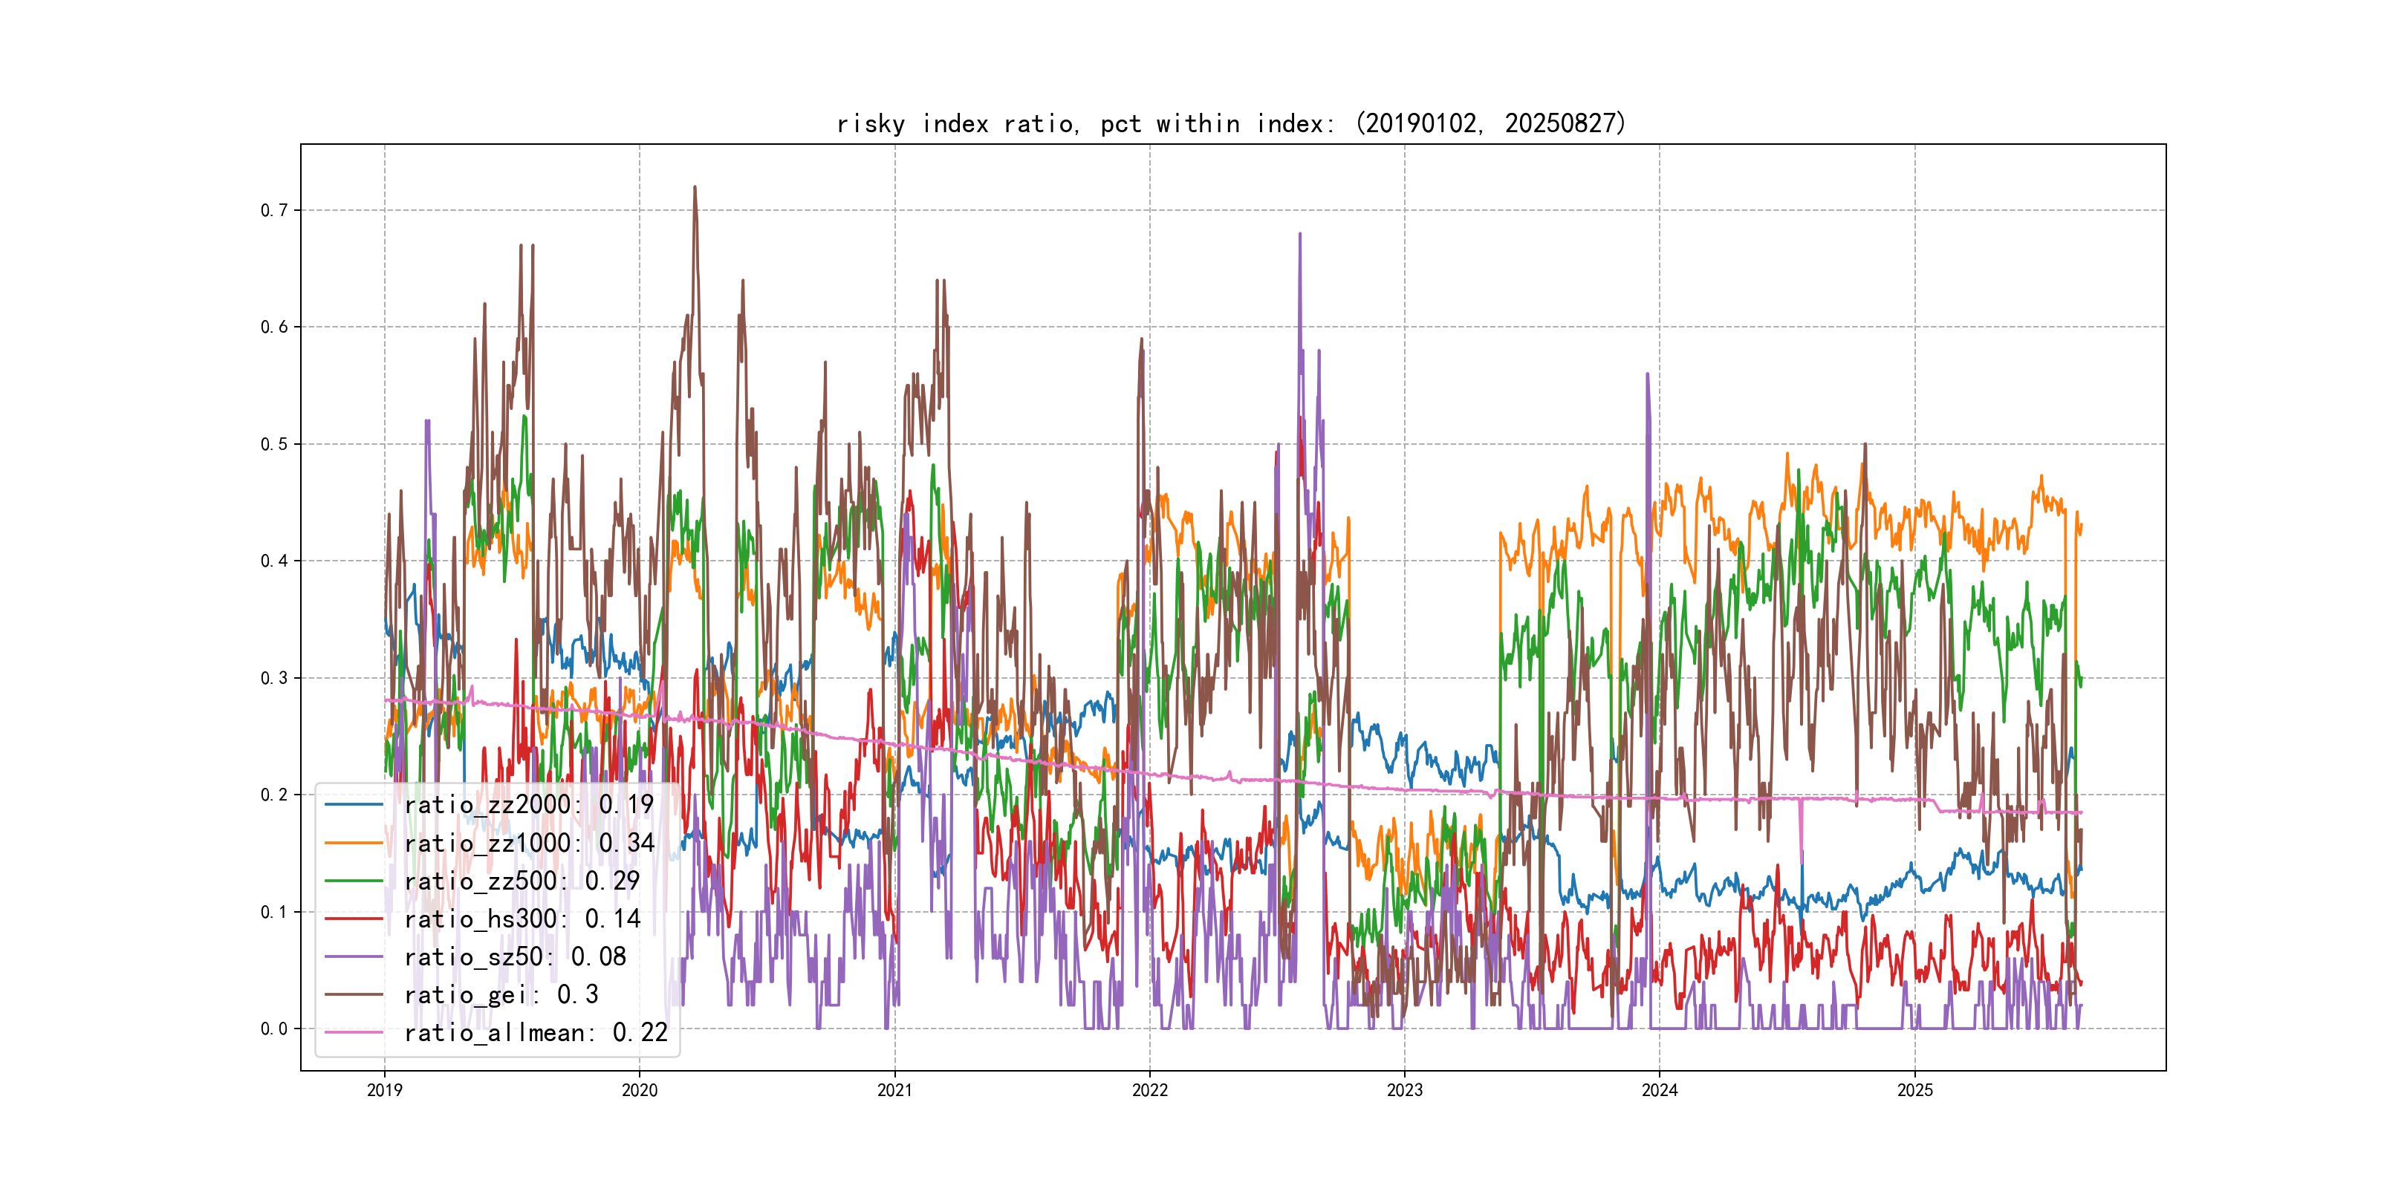Select legend label ratio_gei: 0.3
This screenshot has width=2407, height=1203.
coord(501,995)
